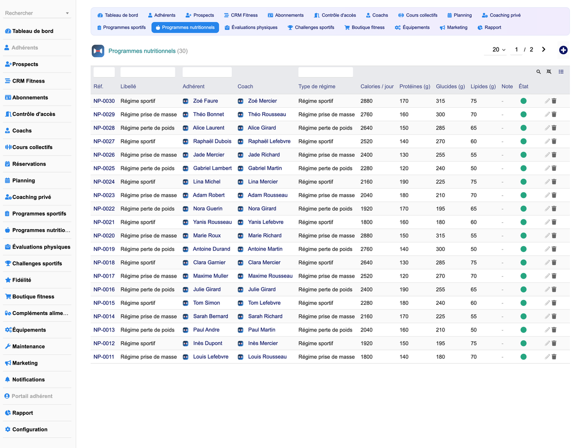The height and width of the screenshot is (448, 583).
Task: Delete trash icon for NP-0011
Action: coord(554,357)
